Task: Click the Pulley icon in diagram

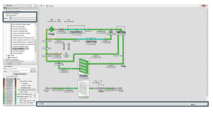Action: coord(59,20)
